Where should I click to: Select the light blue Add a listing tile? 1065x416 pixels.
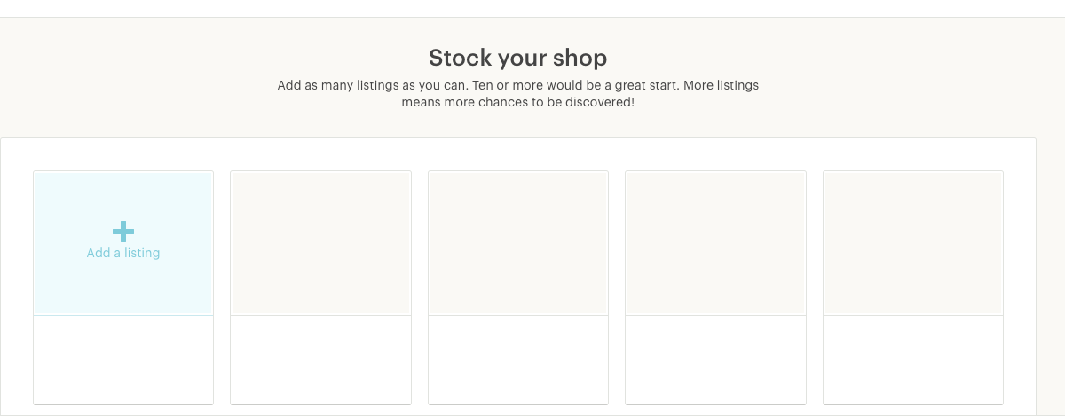pyautogui.click(x=123, y=243)
